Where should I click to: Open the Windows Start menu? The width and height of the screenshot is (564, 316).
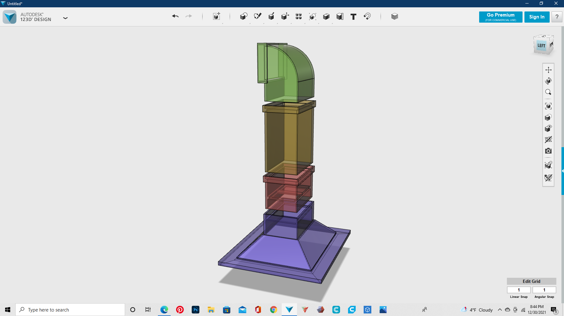click(8, 310)
